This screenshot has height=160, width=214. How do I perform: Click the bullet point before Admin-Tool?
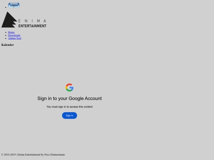6,38
